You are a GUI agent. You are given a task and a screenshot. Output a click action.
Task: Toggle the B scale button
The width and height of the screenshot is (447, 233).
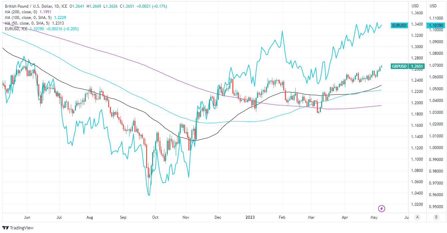point(436,217)
